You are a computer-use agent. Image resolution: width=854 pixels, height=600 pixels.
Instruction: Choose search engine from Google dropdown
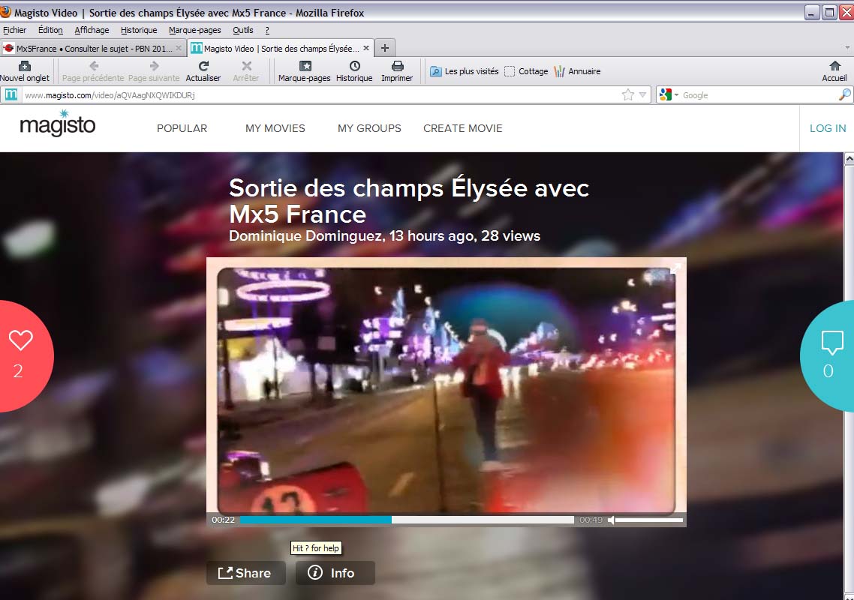(669, 95)
